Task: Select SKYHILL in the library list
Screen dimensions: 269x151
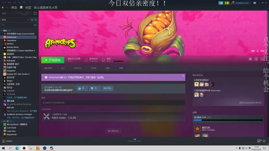Action: pyautogui.click(x=10, y=44)
